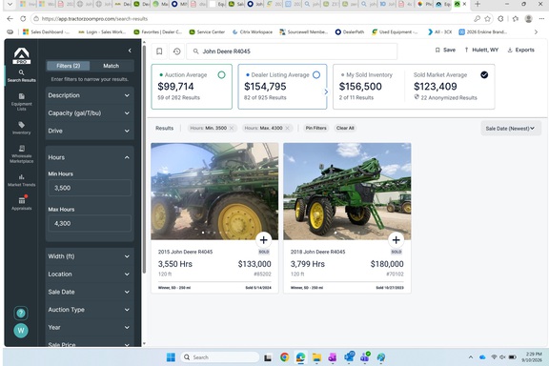Click the $133,000 sold price

pos(254,264)
